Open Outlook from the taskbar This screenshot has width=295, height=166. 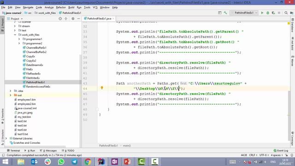click(x=34, y=162)
